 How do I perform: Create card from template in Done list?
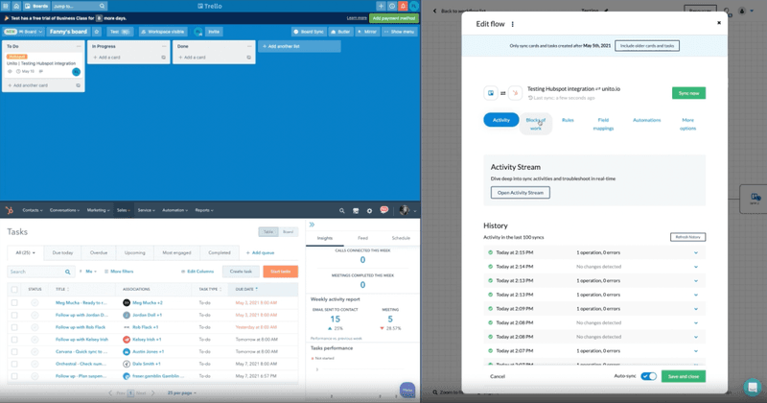248,58
